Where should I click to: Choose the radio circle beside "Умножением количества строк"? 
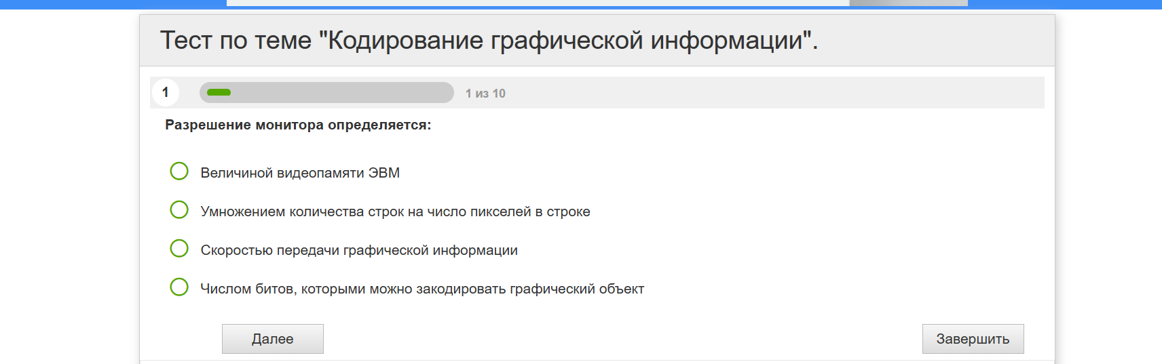click(x=179, y=210)
